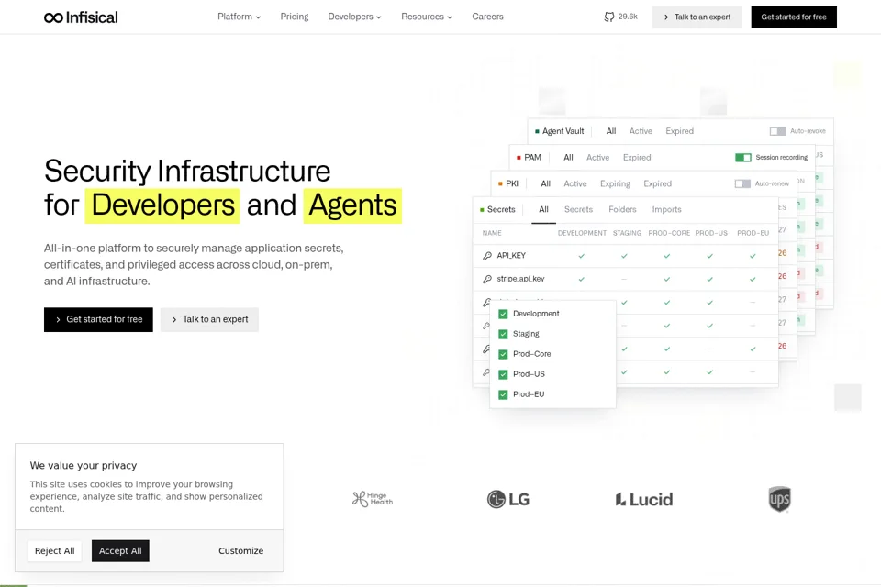The height and width of the screenshot is (587, 881).
Task: Reject all cookies
Action: (54, 551)
